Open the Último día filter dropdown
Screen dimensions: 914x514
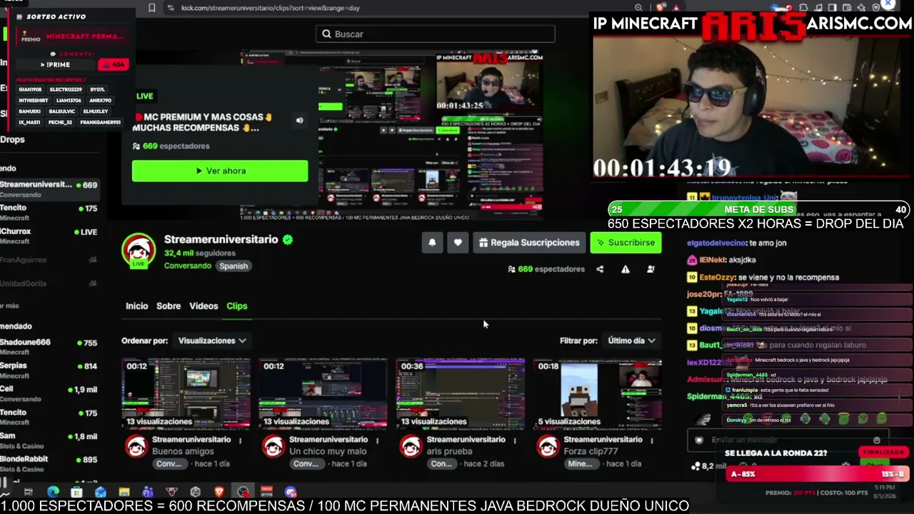click(631, 341)
